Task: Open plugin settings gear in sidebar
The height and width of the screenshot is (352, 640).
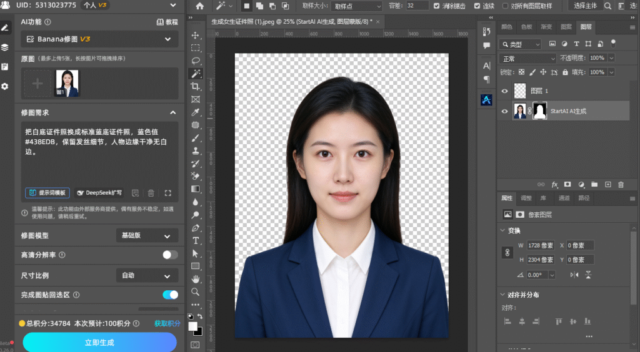Action: pos(5,86)
